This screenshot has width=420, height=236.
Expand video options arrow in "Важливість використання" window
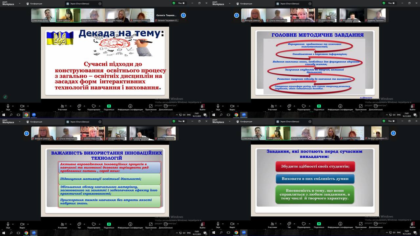tap(28, 224)
